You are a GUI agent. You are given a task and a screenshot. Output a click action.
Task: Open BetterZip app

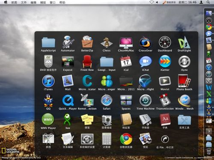point(87,42)
